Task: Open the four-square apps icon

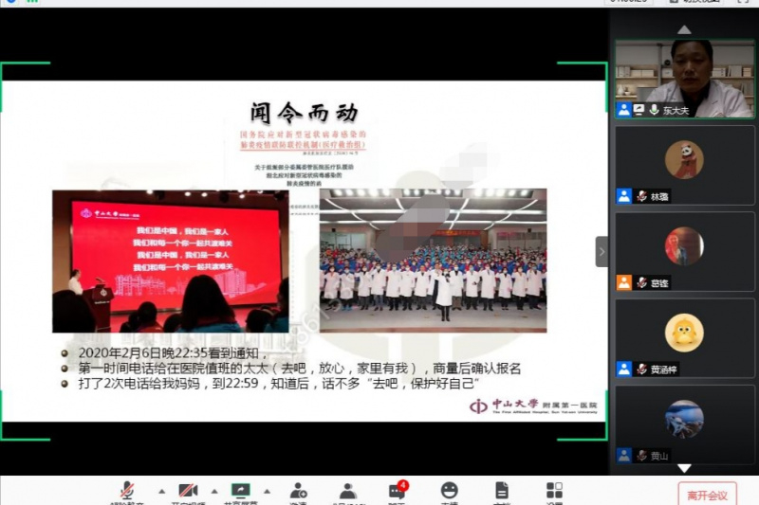Action: coord(554,490)
